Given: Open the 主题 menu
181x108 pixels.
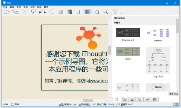Looking at the screenshot, I should [x=26, y=7].
